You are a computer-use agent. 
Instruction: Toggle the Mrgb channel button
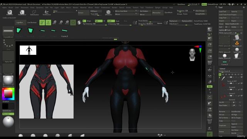pyautogui.click(x=89, y=21)
